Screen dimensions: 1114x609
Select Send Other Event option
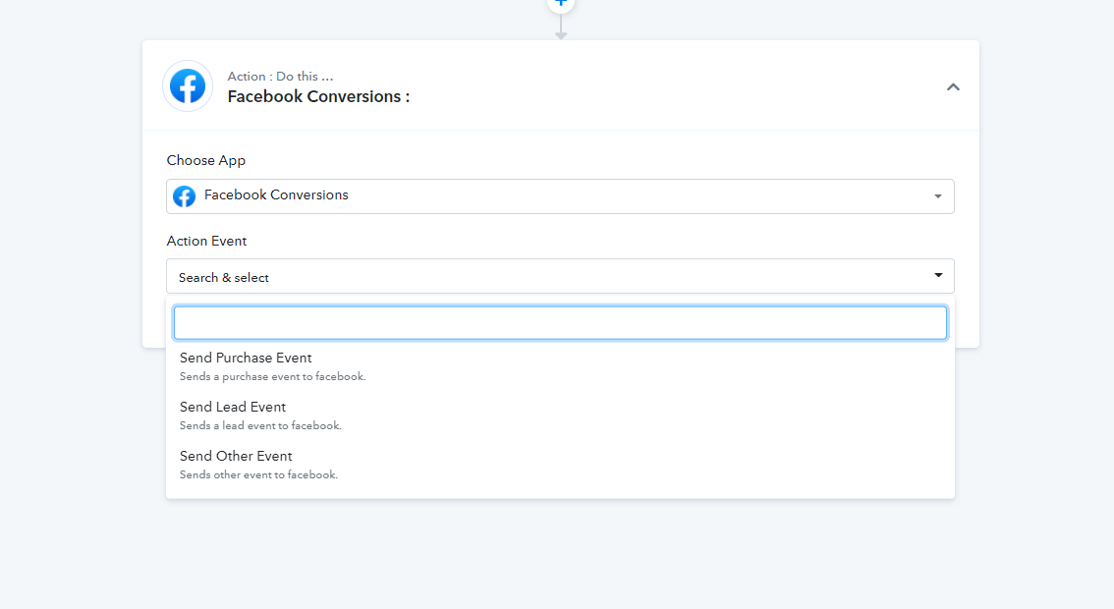[x=560, y=464]
